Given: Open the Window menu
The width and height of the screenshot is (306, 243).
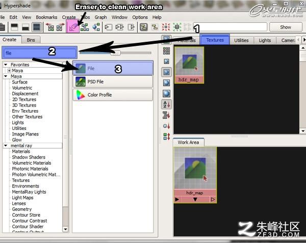Looking at the screenshot, I should pyautogui.click(x=120, y=17).
